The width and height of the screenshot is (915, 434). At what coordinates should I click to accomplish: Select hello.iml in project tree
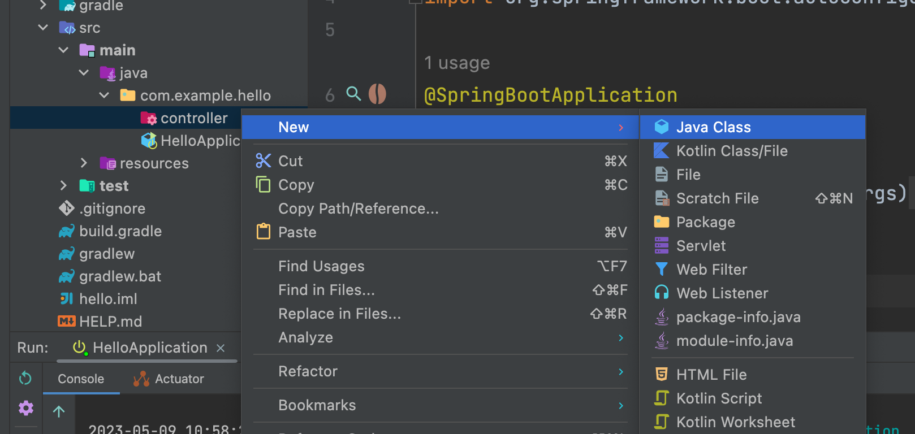click(108, 299)
